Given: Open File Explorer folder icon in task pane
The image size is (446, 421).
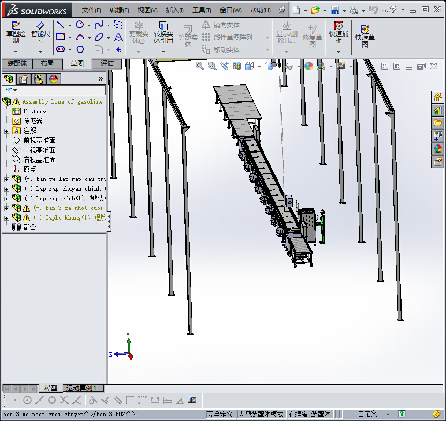Looking at the screenshot, I should coord(437,123).
